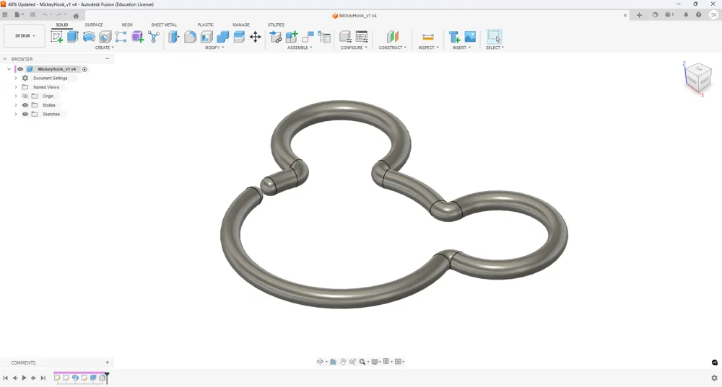Switch to the MANAGE tab
The width and height of the screenshot is (722, 387).
click(x=241, y=25)
